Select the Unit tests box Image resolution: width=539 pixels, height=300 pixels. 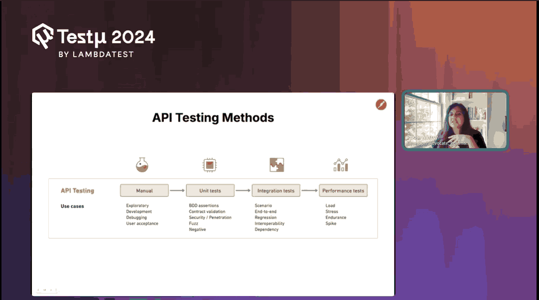pos(210,191)
